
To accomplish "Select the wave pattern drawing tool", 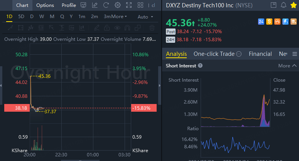I will (x=31, y=28).
